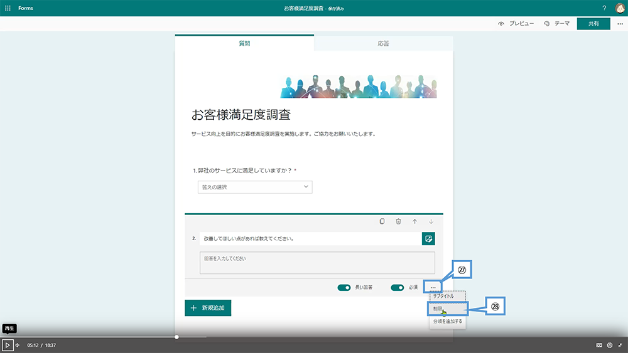Copy question 2 with the duplicate icon
Screen dimensions: 628x353
click(x=382, y=221)
